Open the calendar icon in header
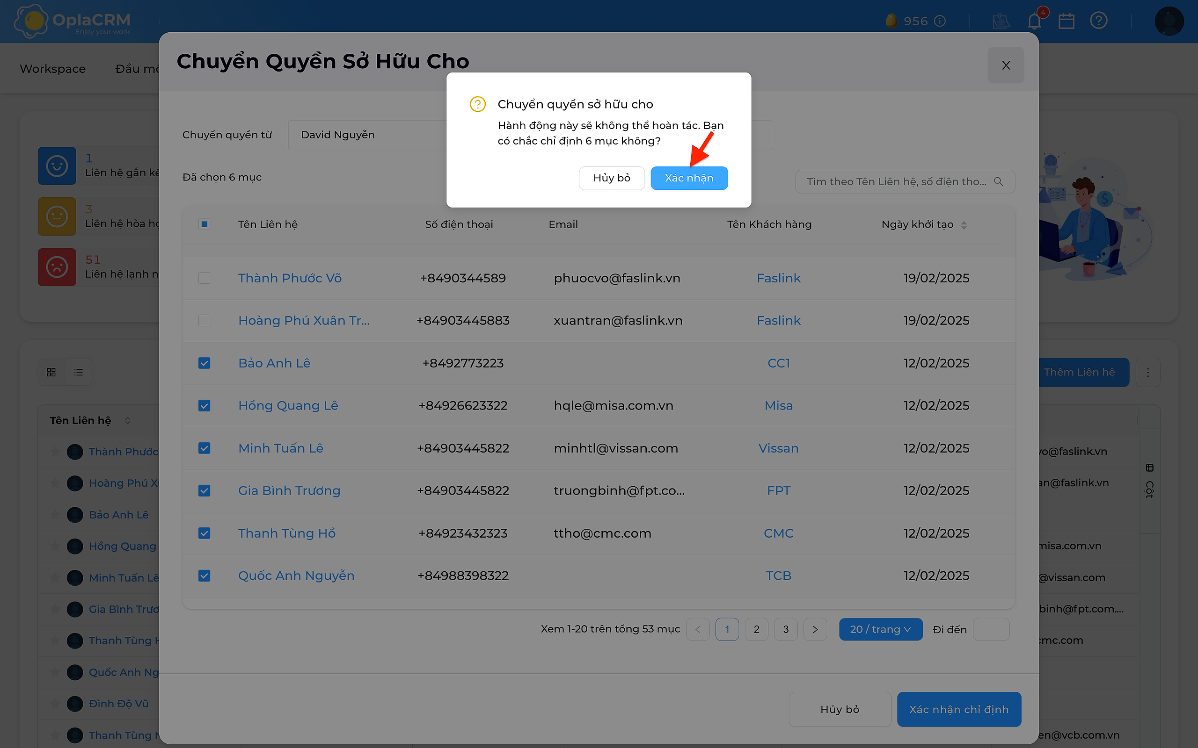1198x748 pixels. [x=1067, y=21]
